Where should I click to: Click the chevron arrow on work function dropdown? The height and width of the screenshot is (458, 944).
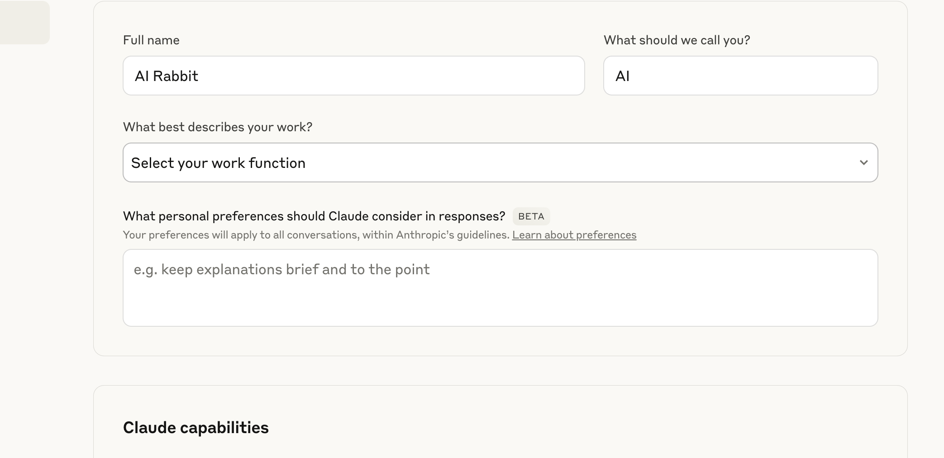pos(863,162)
